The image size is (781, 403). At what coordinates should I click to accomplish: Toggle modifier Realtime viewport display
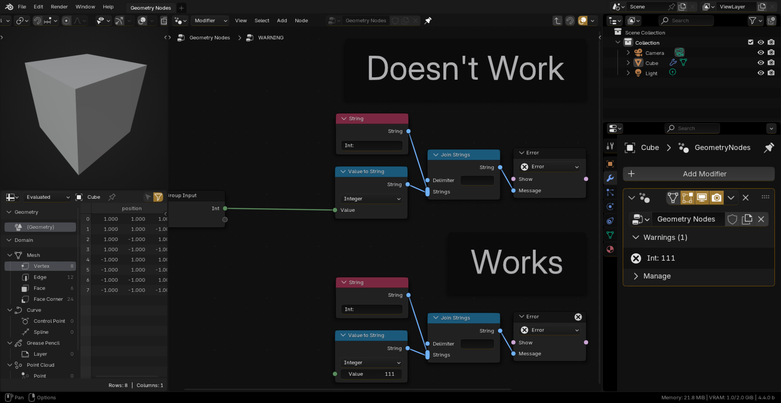702,198
